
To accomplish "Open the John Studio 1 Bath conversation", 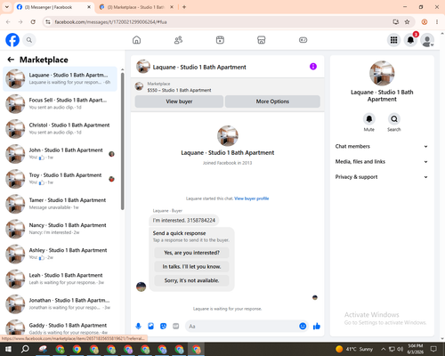I will (60, 154).
